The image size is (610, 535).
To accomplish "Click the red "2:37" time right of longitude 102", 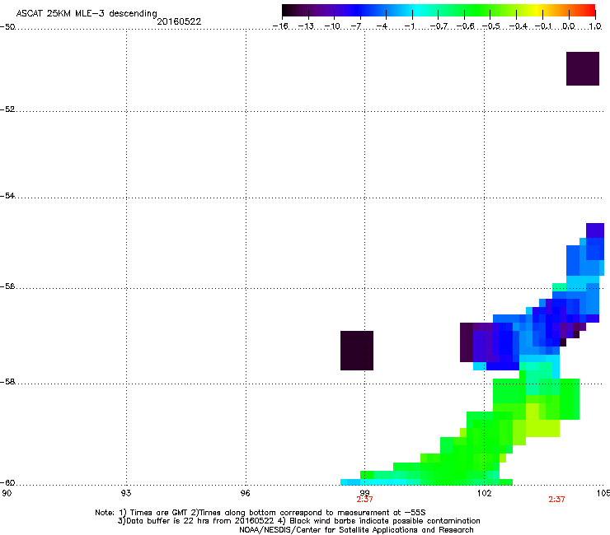I will (x=556, y=500).
